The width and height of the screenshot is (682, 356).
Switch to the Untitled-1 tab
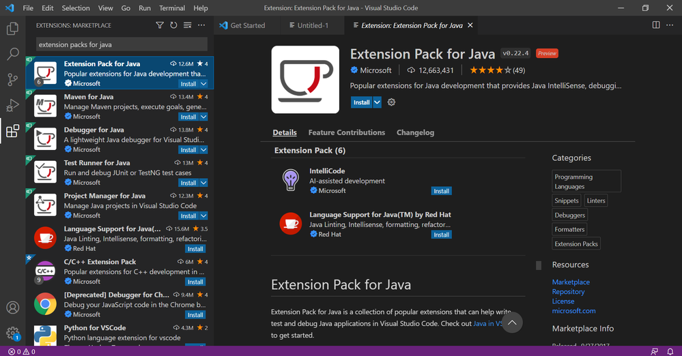[312, 25]
